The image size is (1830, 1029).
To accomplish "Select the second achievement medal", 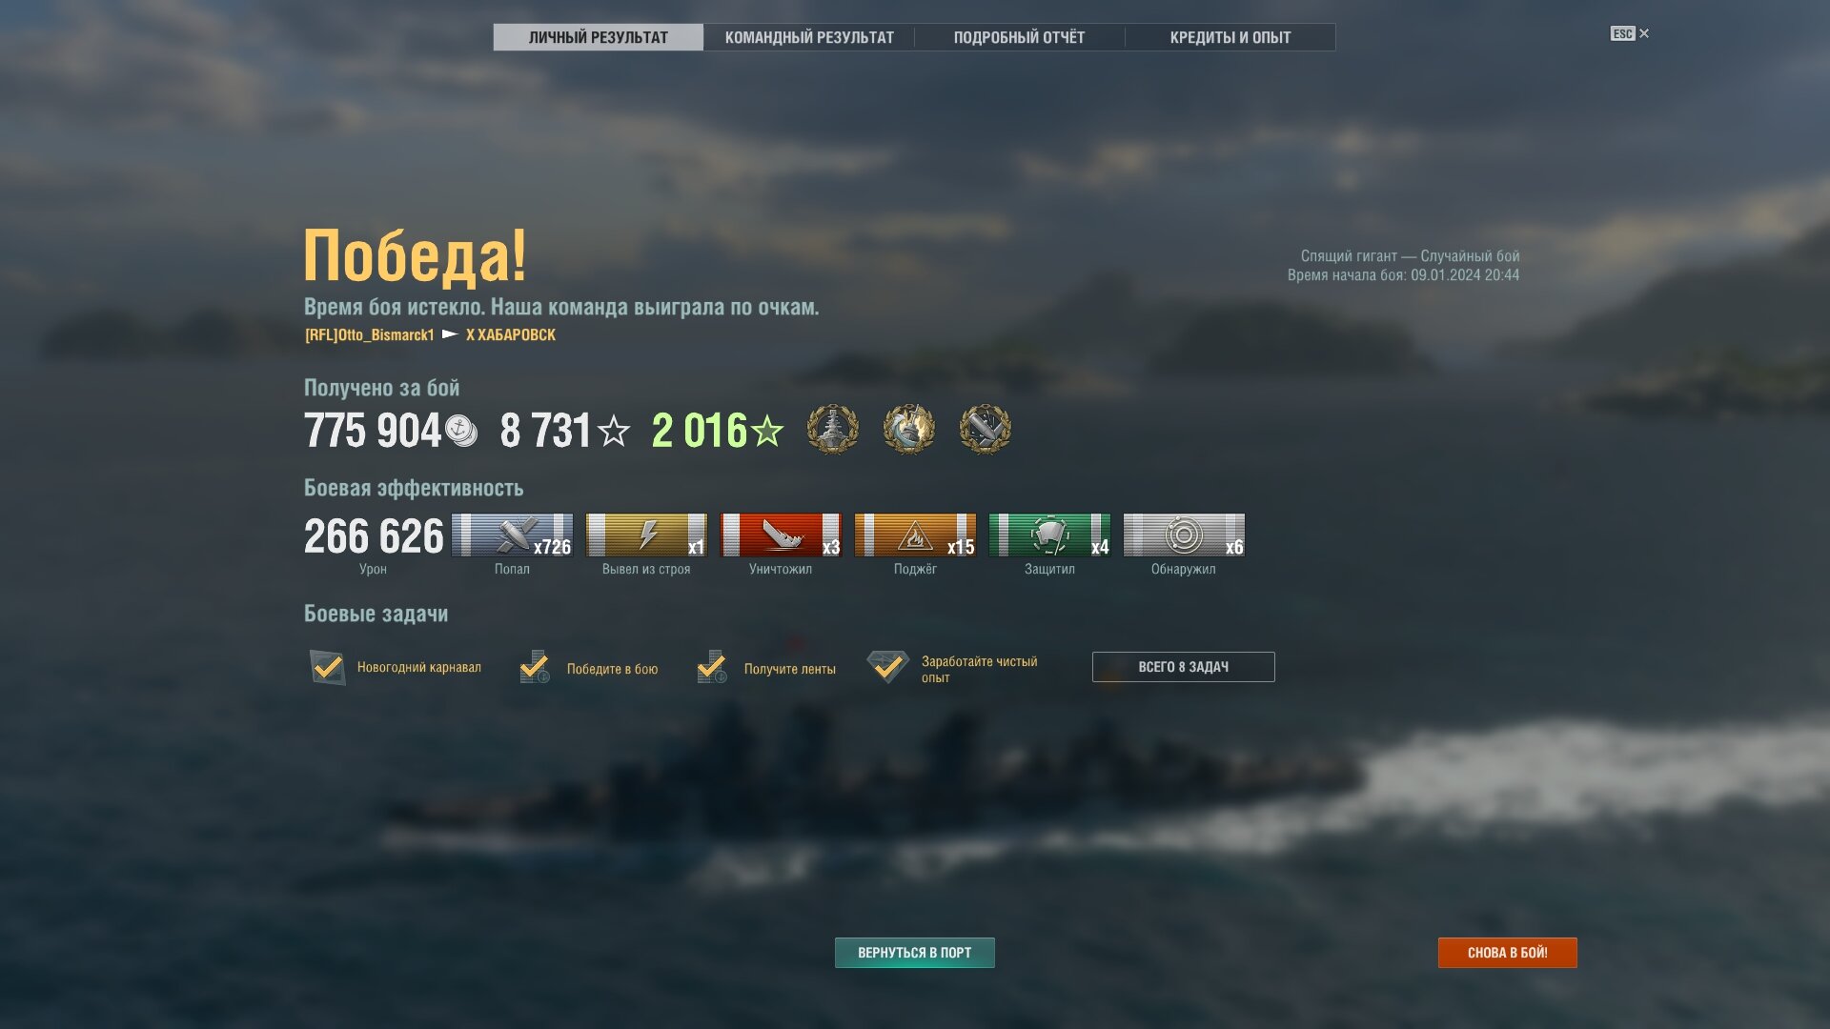I will pyautogui.click(x=909, y=430).
